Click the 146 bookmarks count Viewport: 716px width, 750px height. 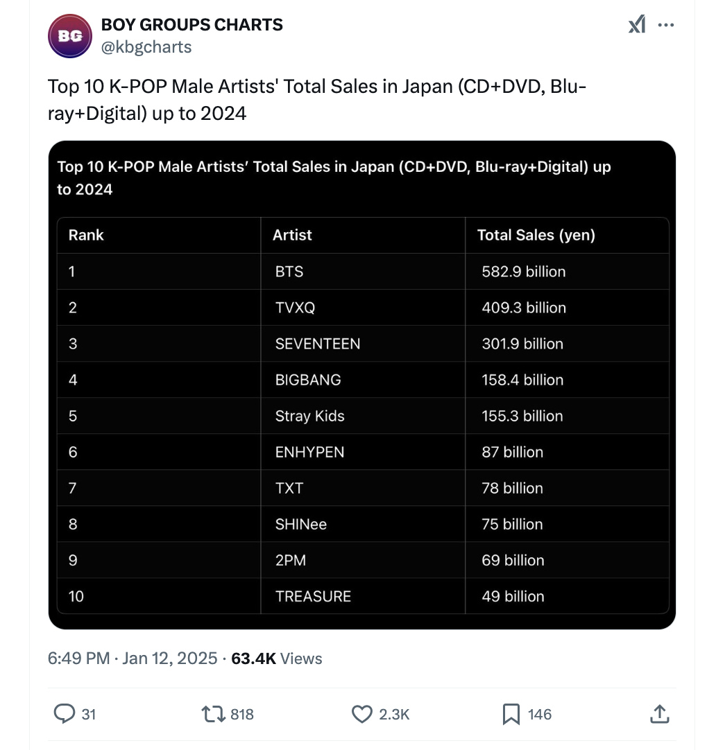(540, 714)
